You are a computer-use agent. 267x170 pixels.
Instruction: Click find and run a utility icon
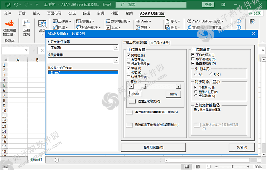[189, 27]
